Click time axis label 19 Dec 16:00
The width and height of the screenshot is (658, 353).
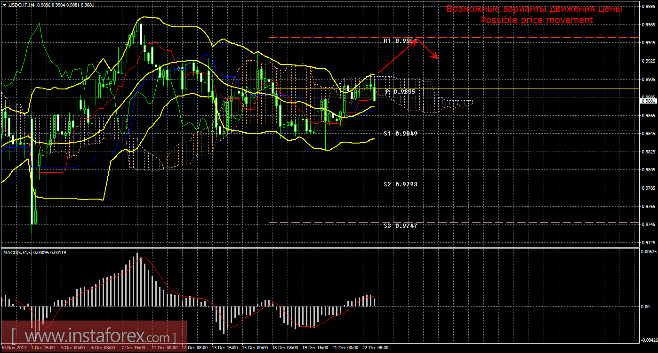click(315, 348)
